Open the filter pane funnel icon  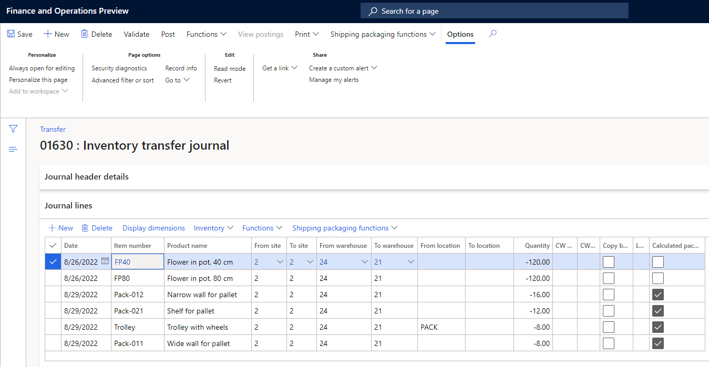(x=13, y=129)
